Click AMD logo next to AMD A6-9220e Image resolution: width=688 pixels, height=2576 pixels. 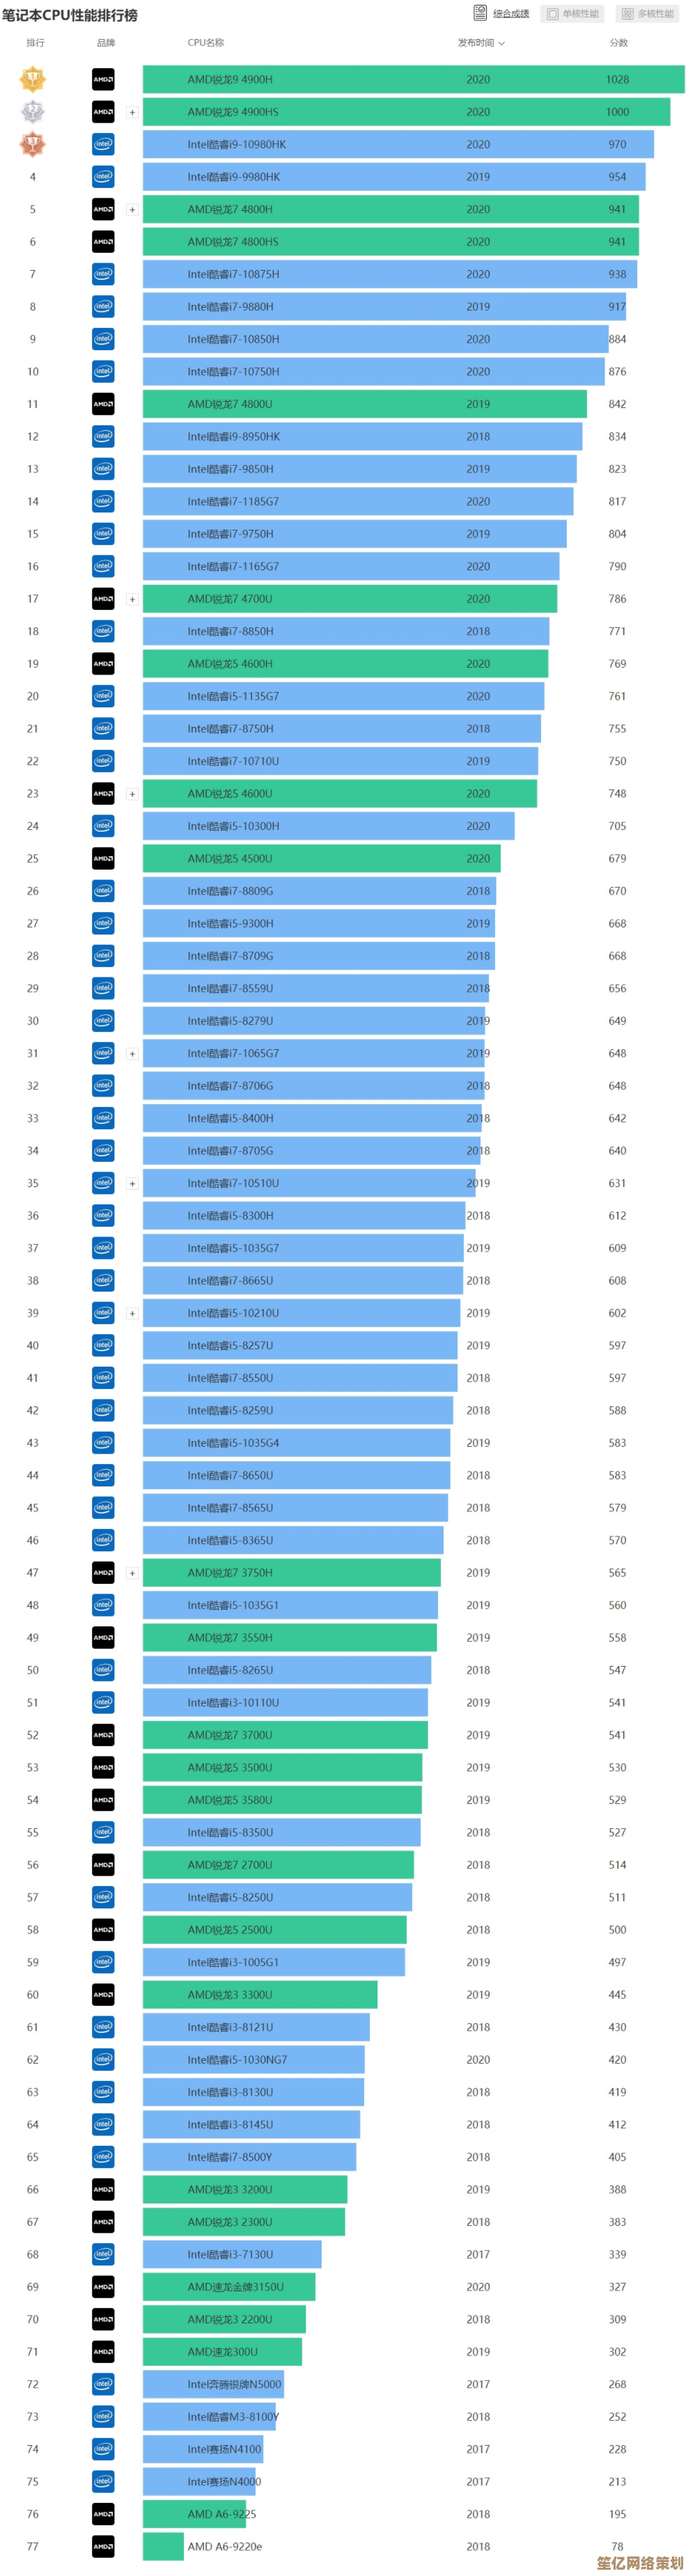[103, 2545]
